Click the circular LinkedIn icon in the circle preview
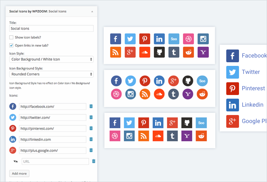Viewport: 267px width, 182px height. tap(159, 81)
